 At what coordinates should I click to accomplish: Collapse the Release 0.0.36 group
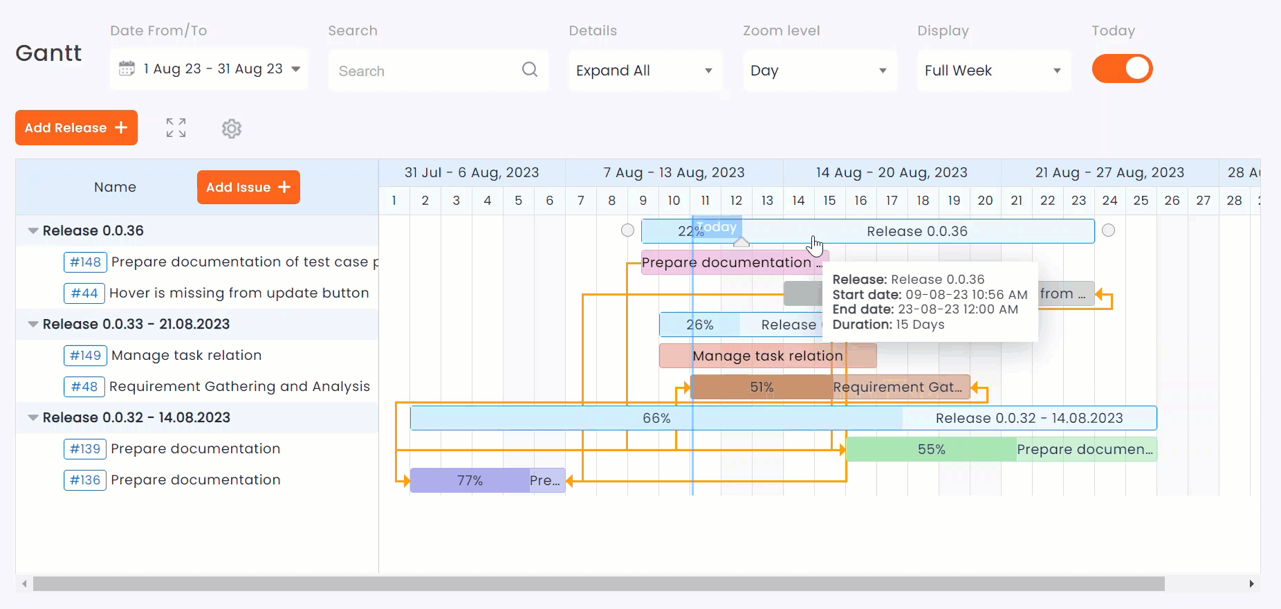click(x=33, y=231)
